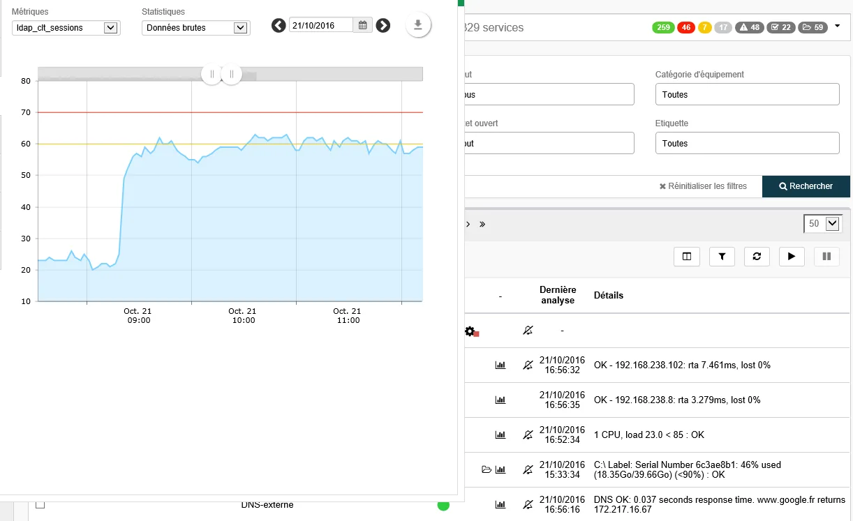Click the date field showing 21/10/2016
This screenshot has height=521, width=853.
click(321, 26)
